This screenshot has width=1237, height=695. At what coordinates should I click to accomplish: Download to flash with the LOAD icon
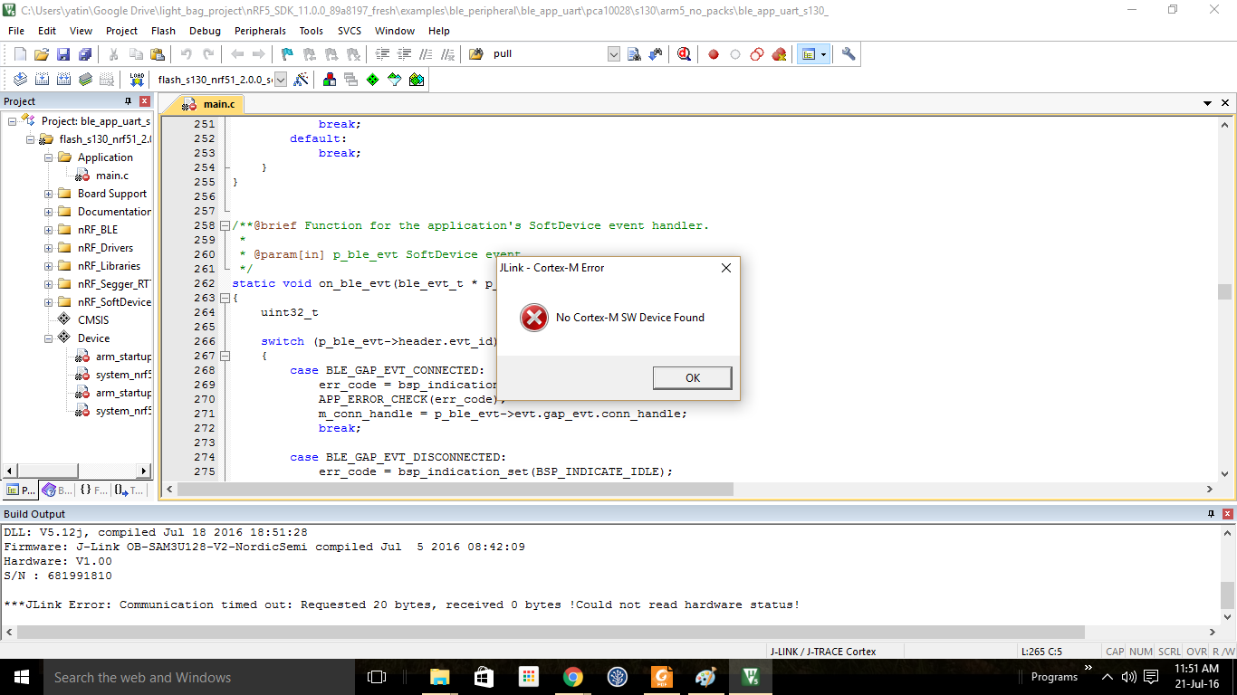pyautogui.click(x=137, y=80)
